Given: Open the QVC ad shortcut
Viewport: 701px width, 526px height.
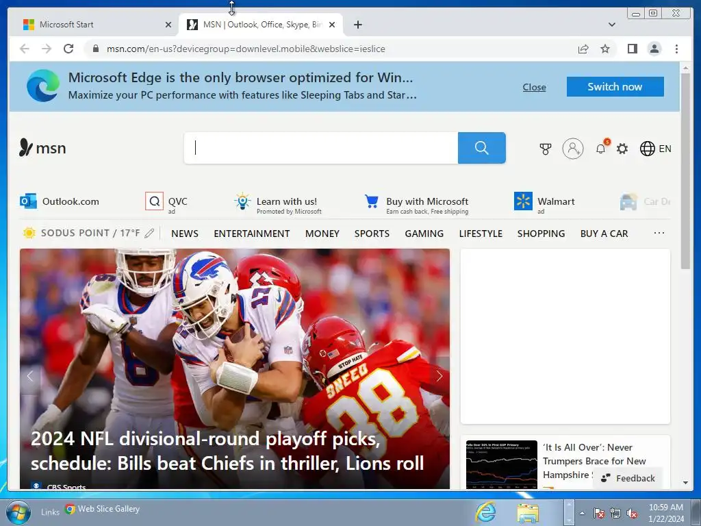Looking at the screenshot, I should coord(166,203).
